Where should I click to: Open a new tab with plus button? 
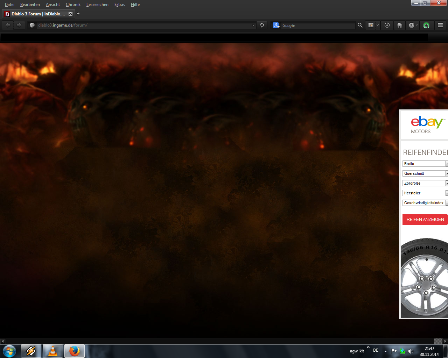click(78, 14)
